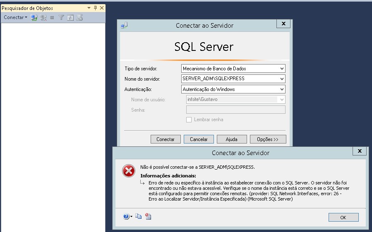Close the Conectar ao Servidor login dialog
Viewport: 372px width, 232px height.
tap(283, 24)
